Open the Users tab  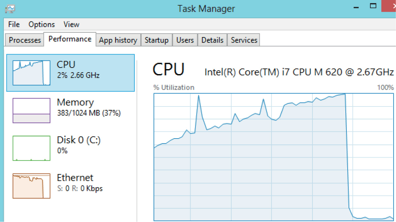click(185, 40)
